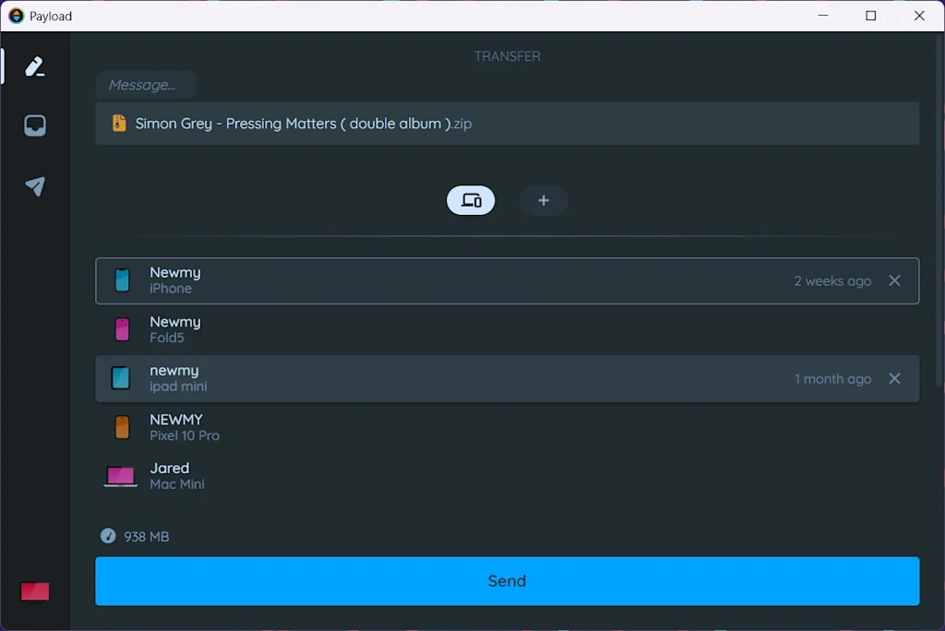The width and height of the screenshot is (945, 631).
Task: Open the inbox sidebar icon
Action: click(x=35, y=126)
